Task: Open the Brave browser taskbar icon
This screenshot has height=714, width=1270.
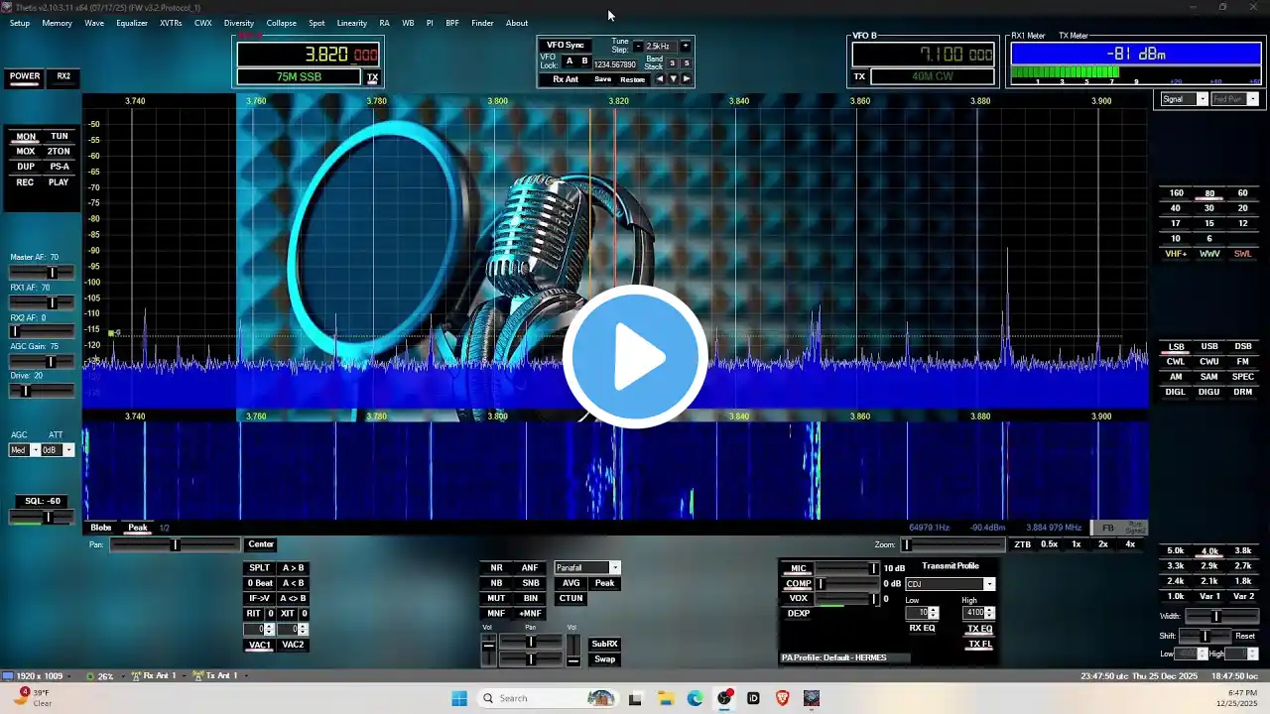Action: coord(783,698)
